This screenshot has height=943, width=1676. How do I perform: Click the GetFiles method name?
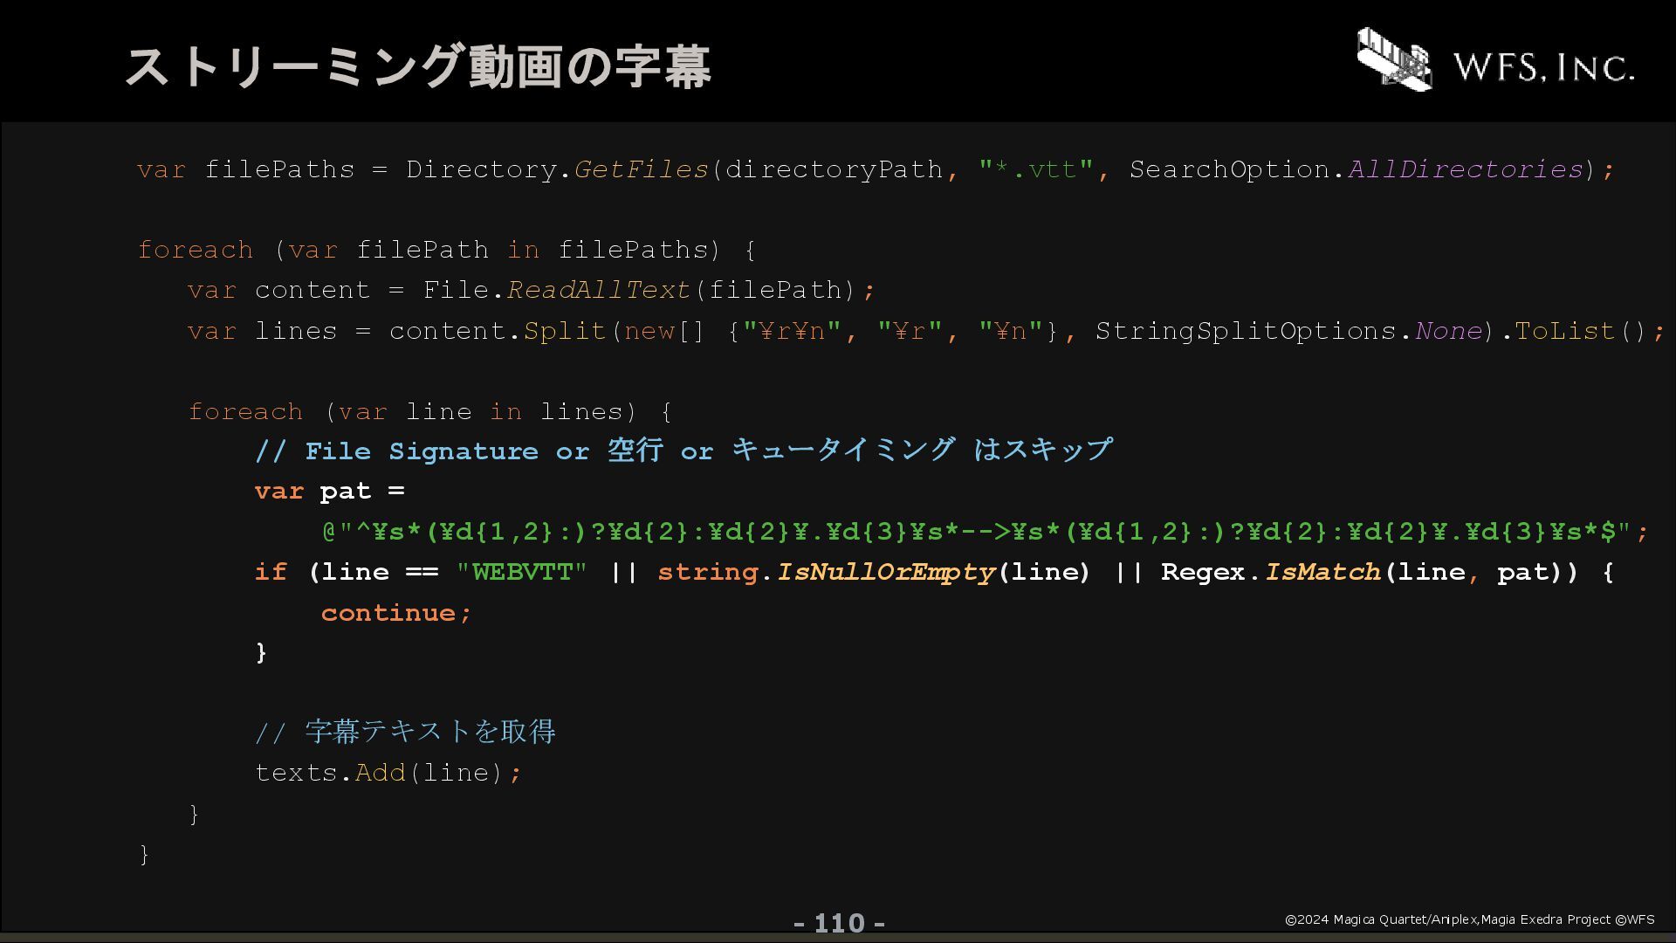pyautogui.click(x=641, y=169)
